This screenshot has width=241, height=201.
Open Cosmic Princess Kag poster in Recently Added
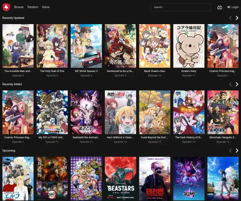click(18, 112)
